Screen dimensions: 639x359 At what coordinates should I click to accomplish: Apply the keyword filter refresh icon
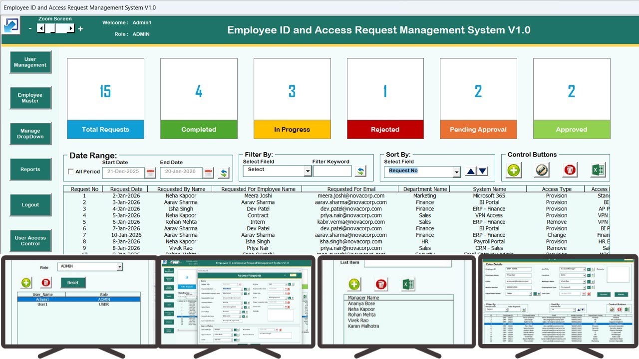pyautogui.click(x=360, y=171)
